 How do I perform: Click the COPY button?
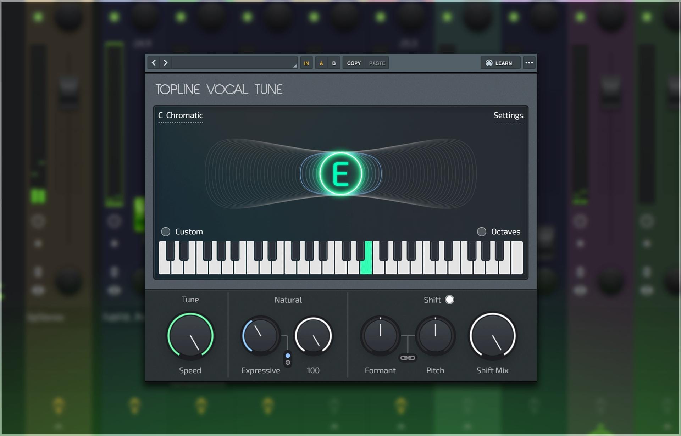(354, 63)
